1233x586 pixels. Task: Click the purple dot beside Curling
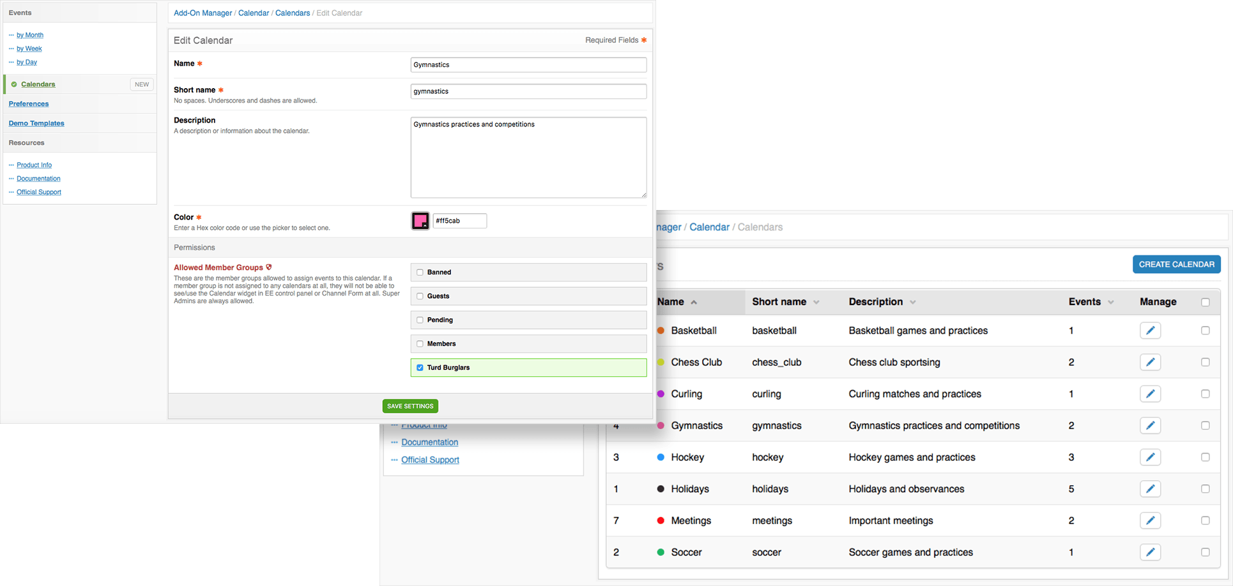(661, 394)
